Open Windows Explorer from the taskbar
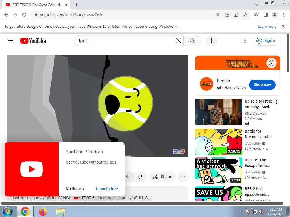The width and height of the screenshot is (290, 217). 61,212
